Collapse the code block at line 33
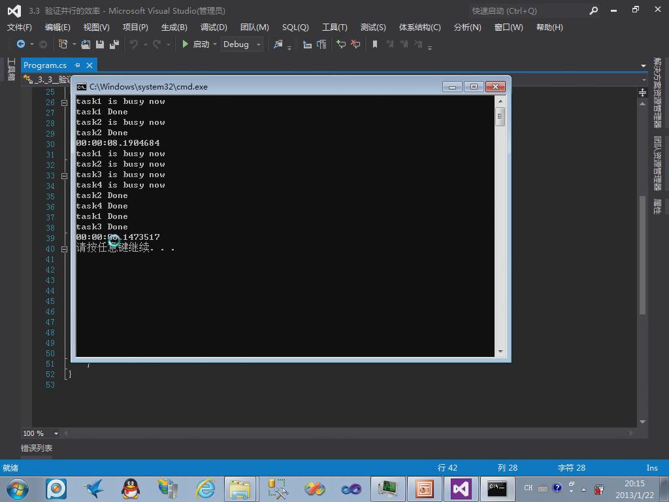 (65, 176)
